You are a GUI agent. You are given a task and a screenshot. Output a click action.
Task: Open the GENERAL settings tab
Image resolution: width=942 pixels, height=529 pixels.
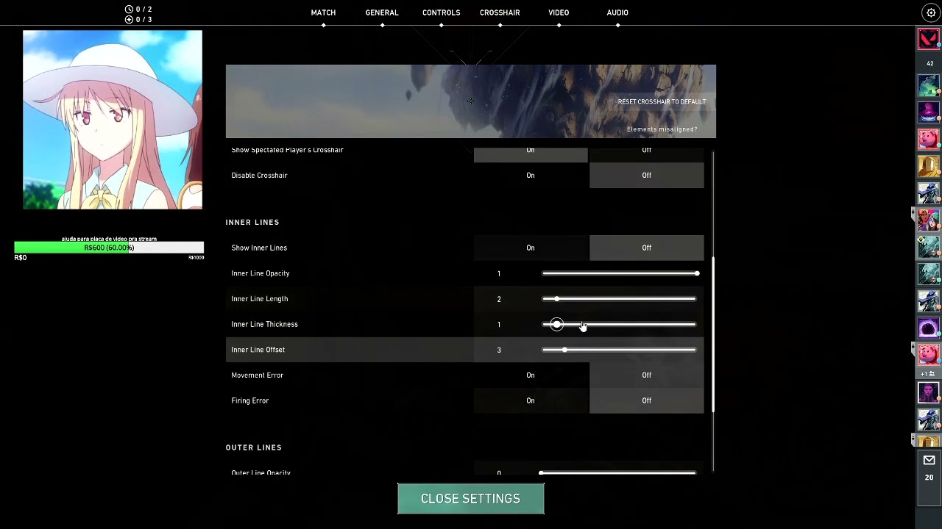coord(382,12)
